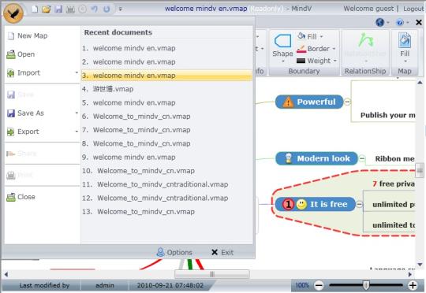Open recent document 4 with Chinese name
This screenshot has height=293, width=426.
(x=166, y=89)
